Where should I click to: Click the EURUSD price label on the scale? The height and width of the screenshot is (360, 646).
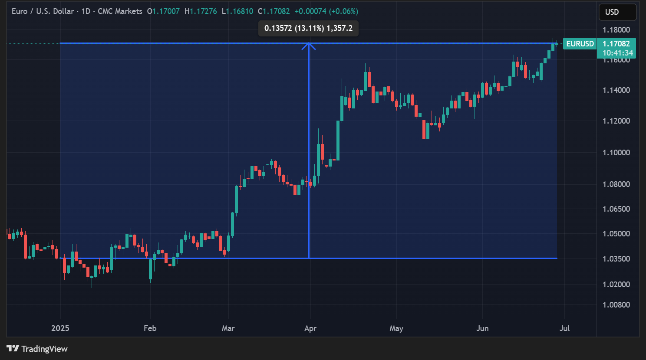click(x=580, y=43)
